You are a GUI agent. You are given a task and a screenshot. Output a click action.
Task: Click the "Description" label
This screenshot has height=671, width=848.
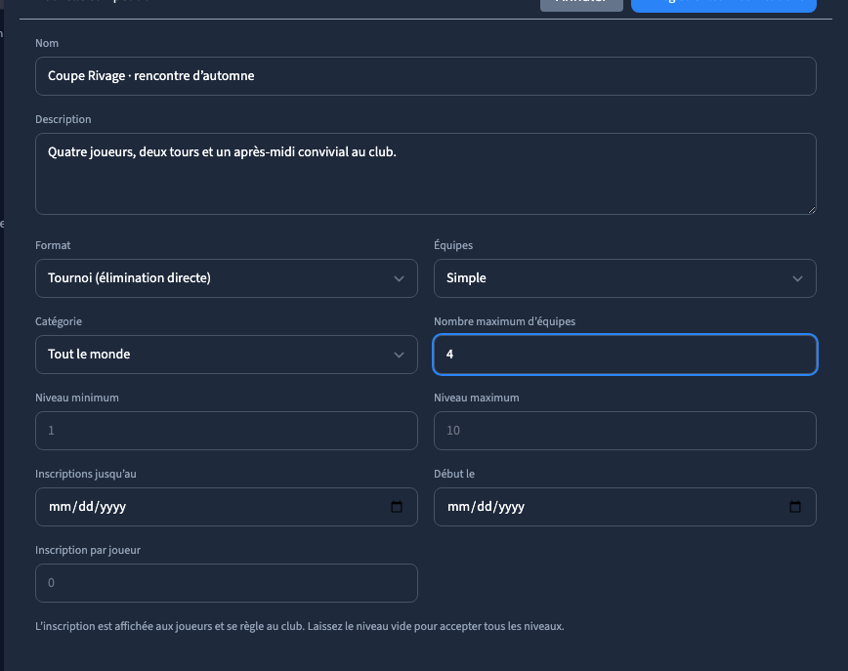(64, 119)
